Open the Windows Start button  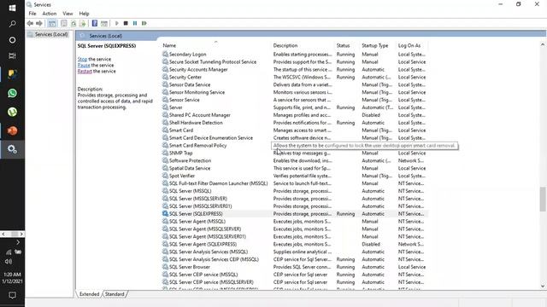click(12, 8)
